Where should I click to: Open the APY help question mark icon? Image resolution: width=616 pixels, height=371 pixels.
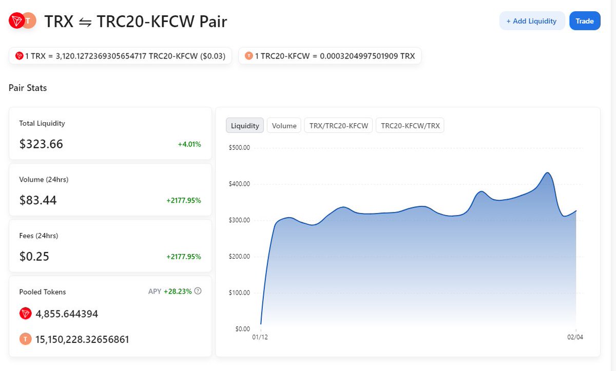(x=198, y=291)
